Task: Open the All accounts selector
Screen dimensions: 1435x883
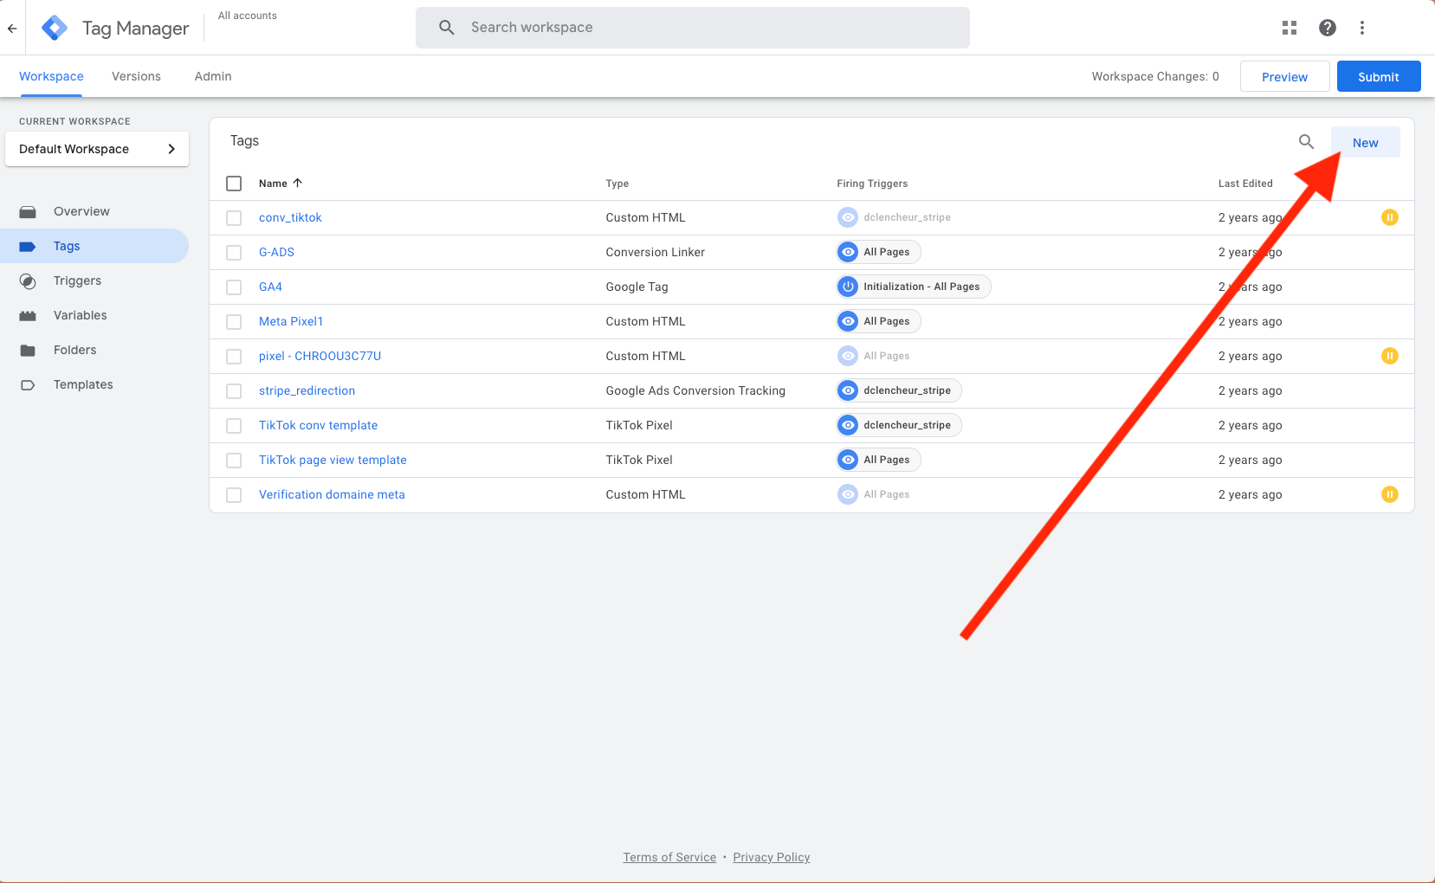Action: (x=248, y=16)
